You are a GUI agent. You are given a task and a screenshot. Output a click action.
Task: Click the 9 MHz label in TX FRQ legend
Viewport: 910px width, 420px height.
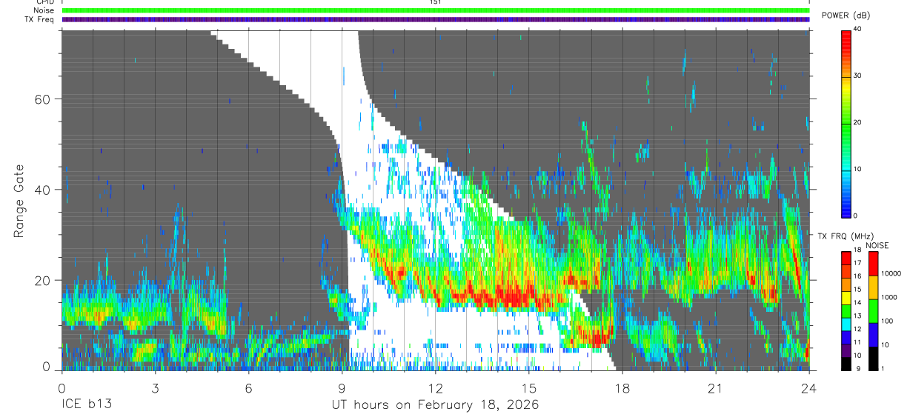coord(857,367)
